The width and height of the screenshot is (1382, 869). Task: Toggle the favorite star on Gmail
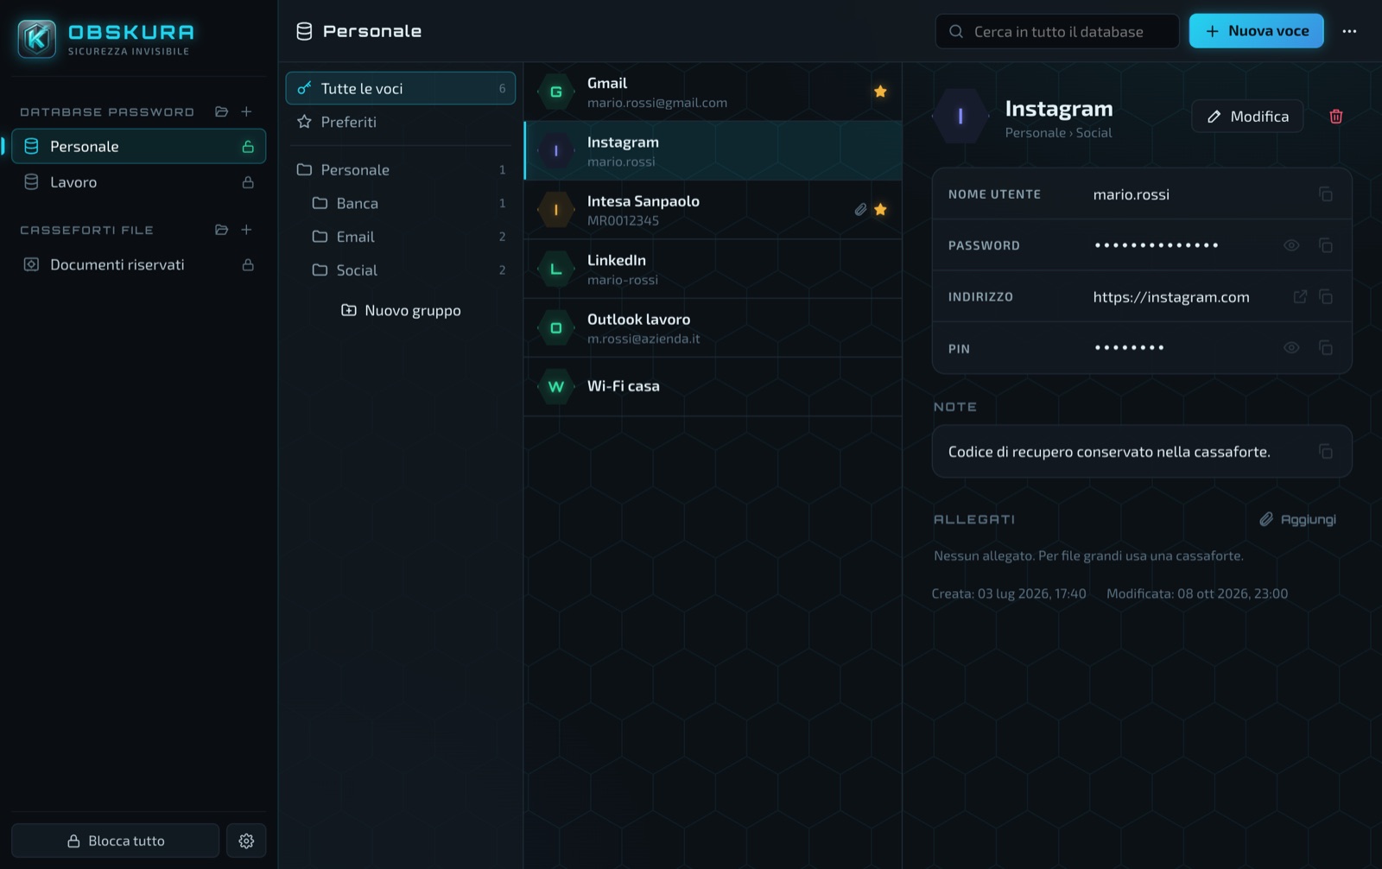pos(880,92)
